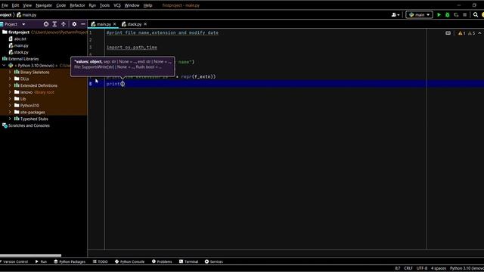
Task: Open the main run configuration dropdown
Action: click(x=419, y=15)
